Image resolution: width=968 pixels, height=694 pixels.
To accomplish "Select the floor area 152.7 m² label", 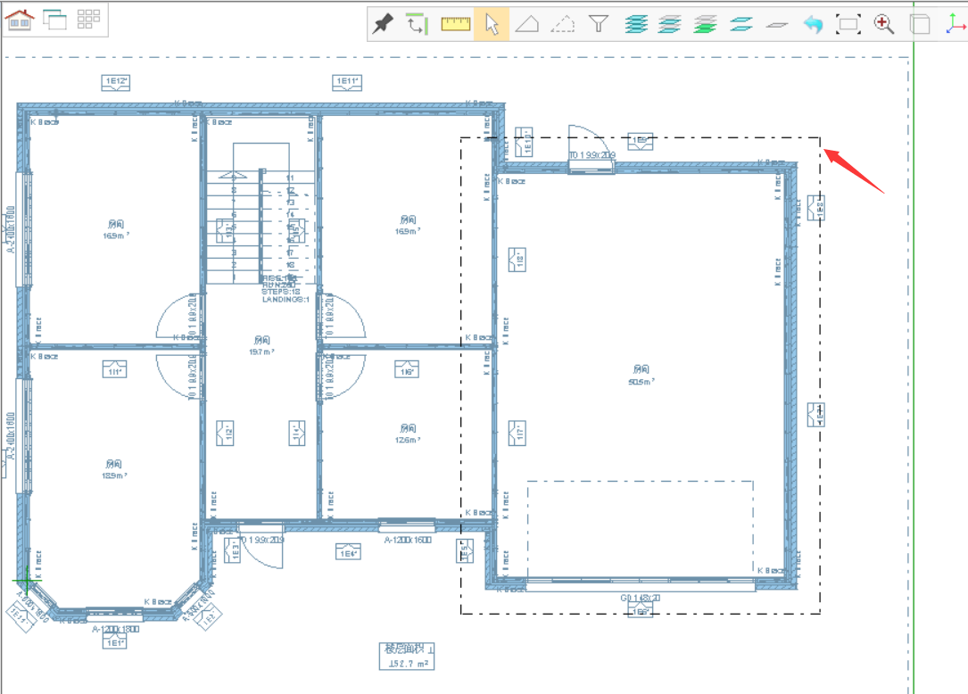I will tap(407, 657).
